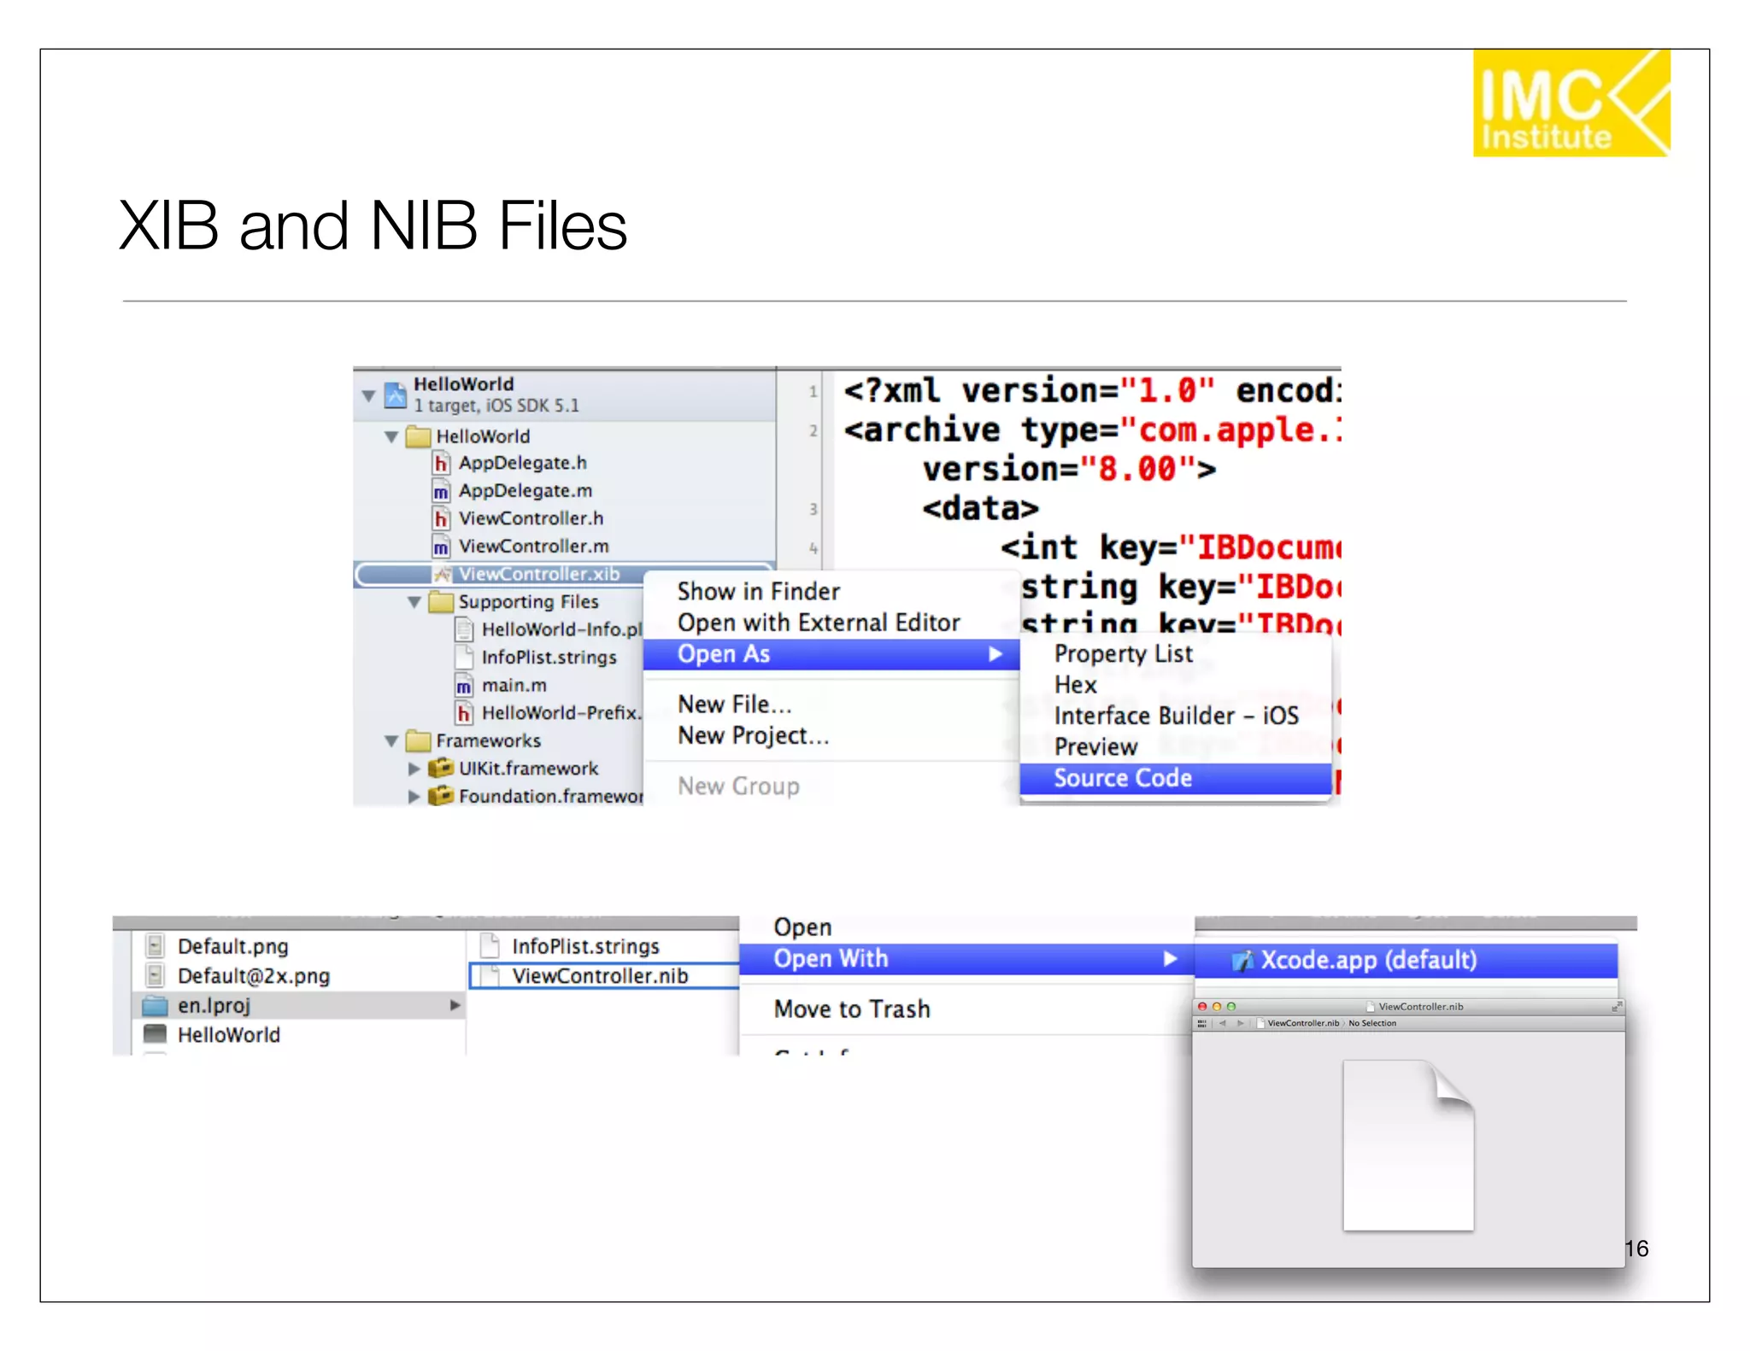Select Default@2x.png file name in Finder
The image size is (1750, 1351).
point(254,976)
